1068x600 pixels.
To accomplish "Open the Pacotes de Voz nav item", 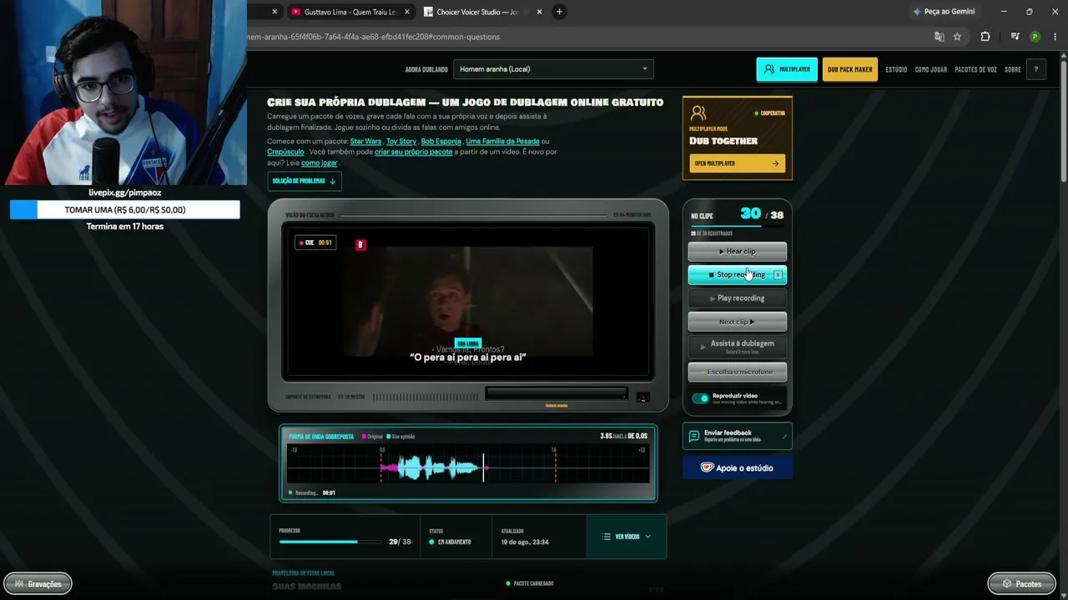I will coord(975,69).
